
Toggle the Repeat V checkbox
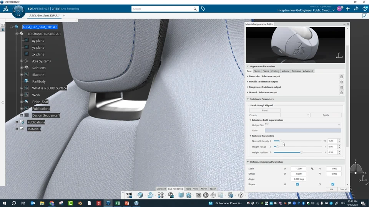[332, 184]
